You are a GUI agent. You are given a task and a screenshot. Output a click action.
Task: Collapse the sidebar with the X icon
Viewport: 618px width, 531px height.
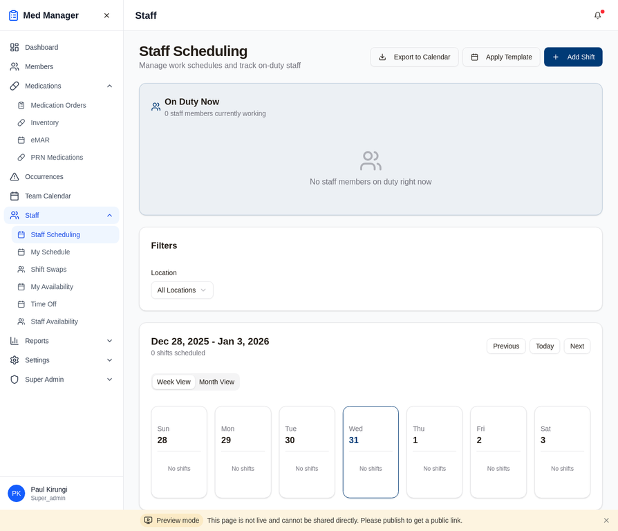pos(106,15)
